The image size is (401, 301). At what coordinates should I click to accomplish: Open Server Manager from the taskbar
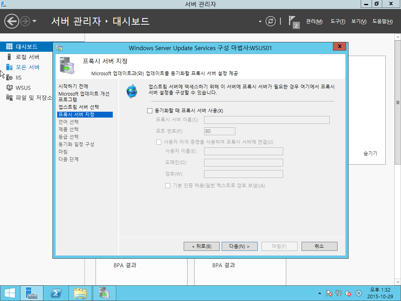coord(31,293)
